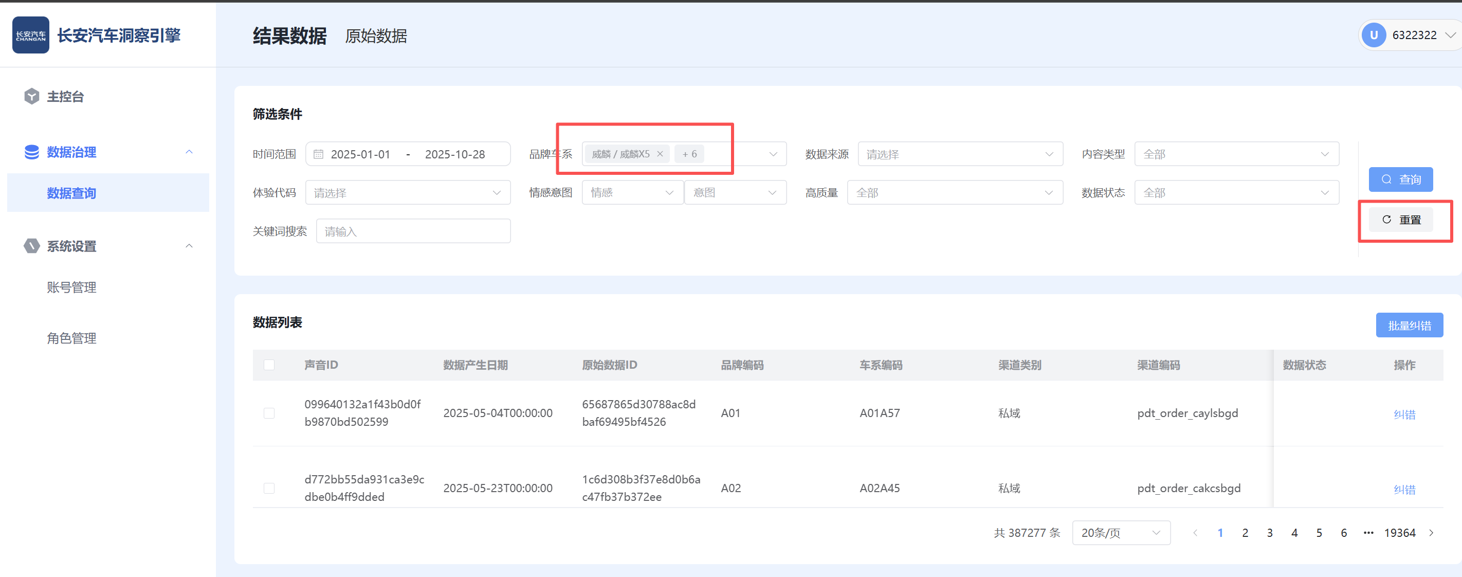Check the row with 车系编码 A01A57

(269, 413)
